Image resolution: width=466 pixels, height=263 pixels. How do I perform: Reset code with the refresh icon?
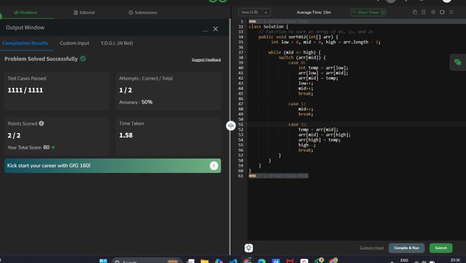[442, 12]
